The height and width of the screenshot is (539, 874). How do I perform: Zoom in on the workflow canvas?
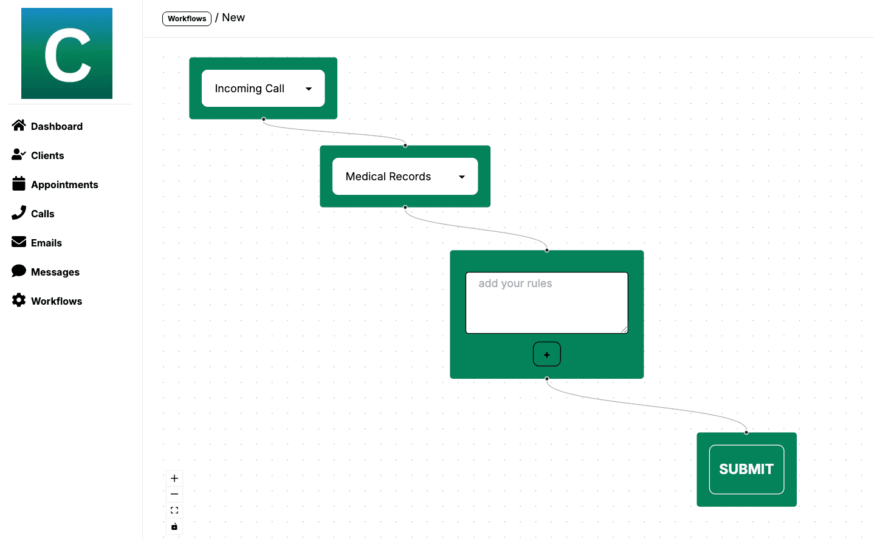(x=174, y=478)
